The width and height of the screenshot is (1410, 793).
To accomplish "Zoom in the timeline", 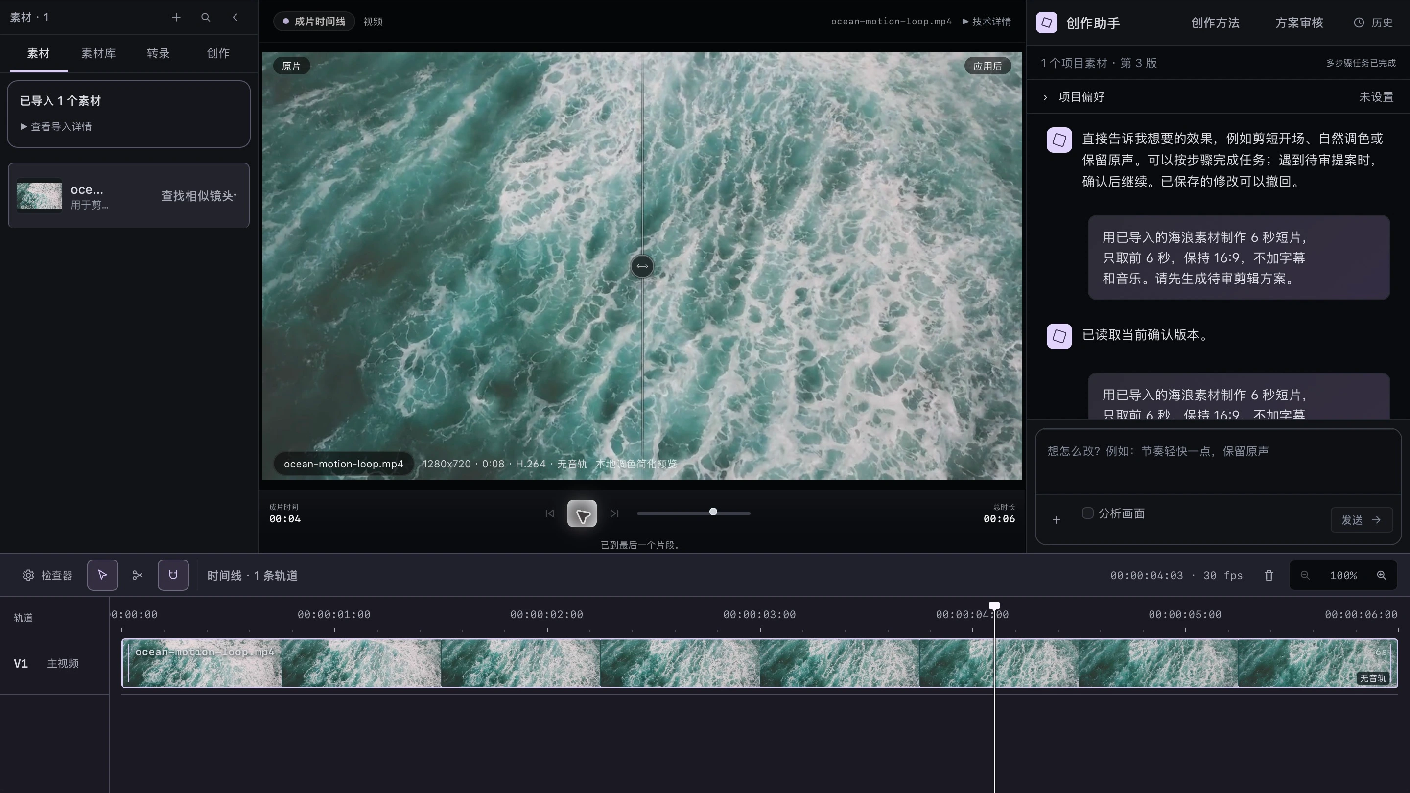I will tap(1382, 575).
